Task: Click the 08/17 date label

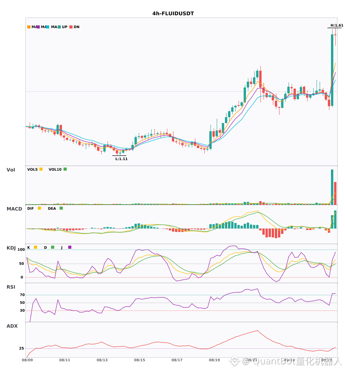Action: point(177,360)
